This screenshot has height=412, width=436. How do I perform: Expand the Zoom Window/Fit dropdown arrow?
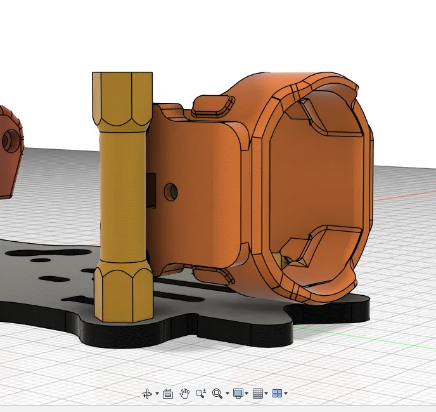(228, 394)
